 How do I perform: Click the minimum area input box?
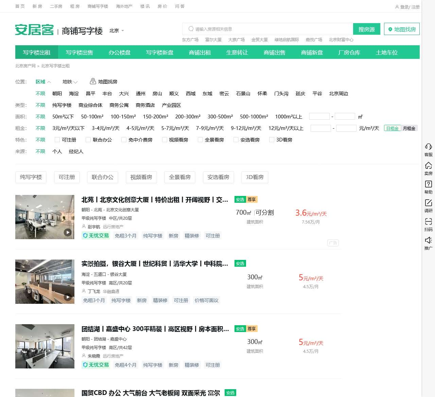point(319,116)
